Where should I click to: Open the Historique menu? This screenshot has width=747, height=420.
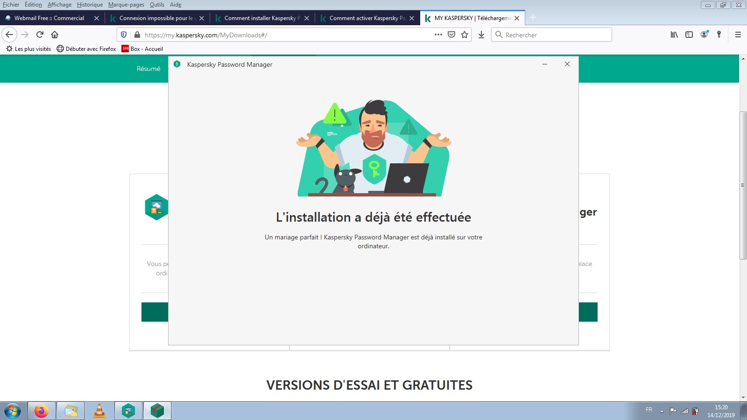[90, 5]
